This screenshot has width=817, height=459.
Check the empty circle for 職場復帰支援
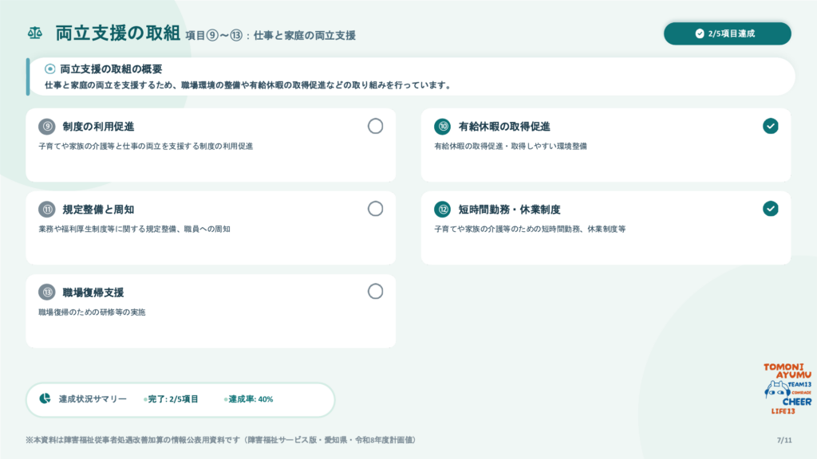coord(375,292)
